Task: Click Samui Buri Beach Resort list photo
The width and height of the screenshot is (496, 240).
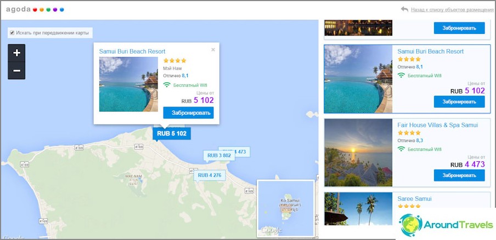Action: tap(358, 79)
